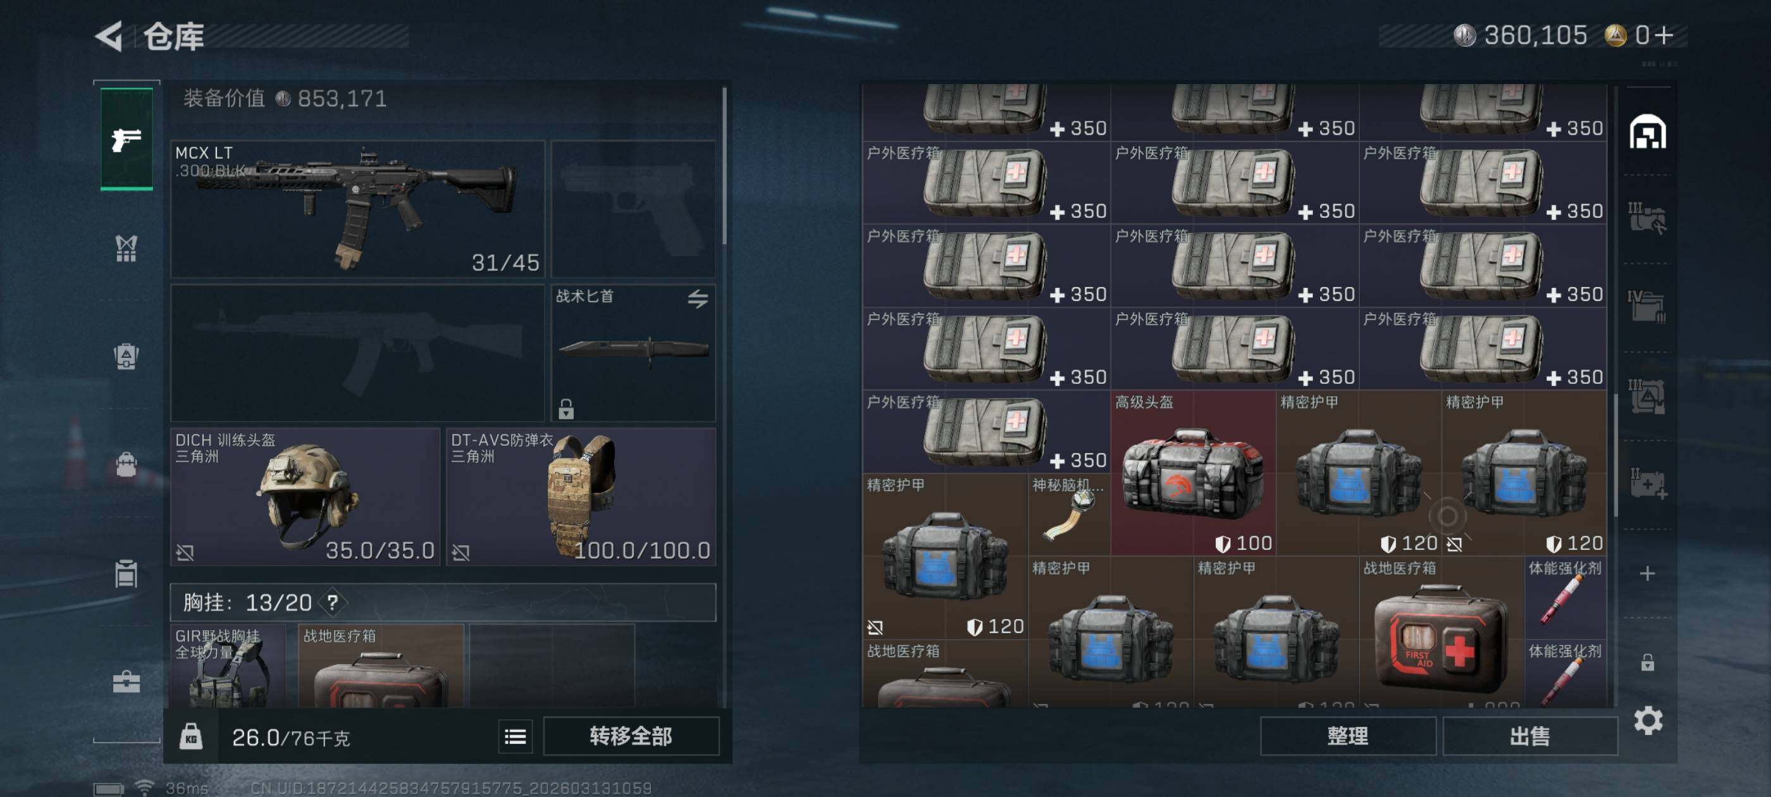Open the safe box icon in sidebar
Screen dimensions: 1771x797
coord(126,681)
